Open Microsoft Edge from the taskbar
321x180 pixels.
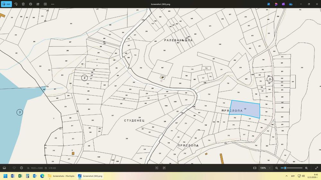coord(42,176)
